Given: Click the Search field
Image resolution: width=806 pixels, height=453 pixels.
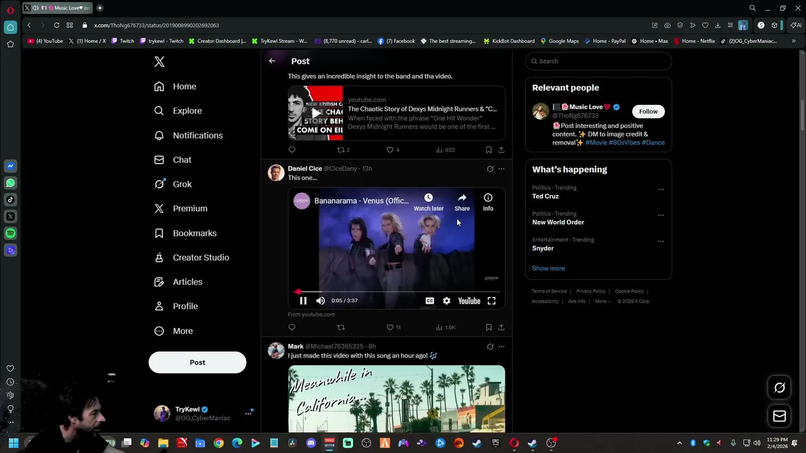Looking at the screenshot, I should point(598,61).
